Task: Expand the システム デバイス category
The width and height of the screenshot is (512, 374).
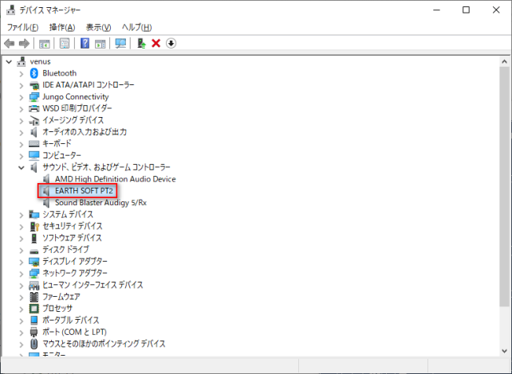Action: [22, 215]
